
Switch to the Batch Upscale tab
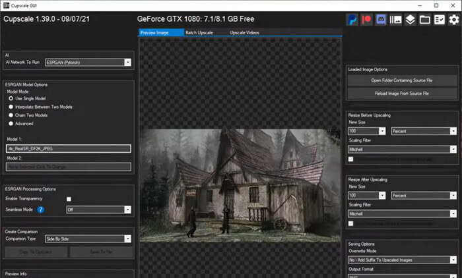point(199,32)
